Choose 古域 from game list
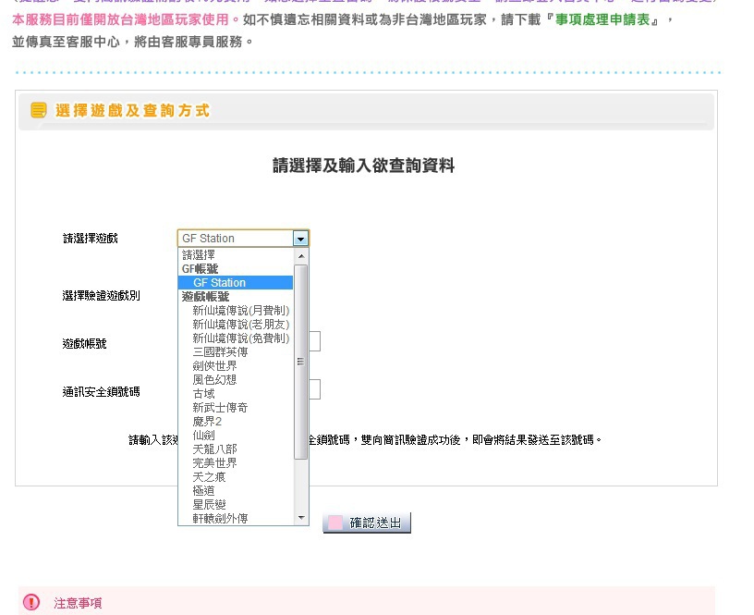 click(236, 394)
